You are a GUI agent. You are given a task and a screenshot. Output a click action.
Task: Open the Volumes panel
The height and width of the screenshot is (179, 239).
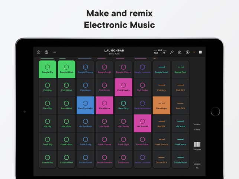(x=197, y=146)
